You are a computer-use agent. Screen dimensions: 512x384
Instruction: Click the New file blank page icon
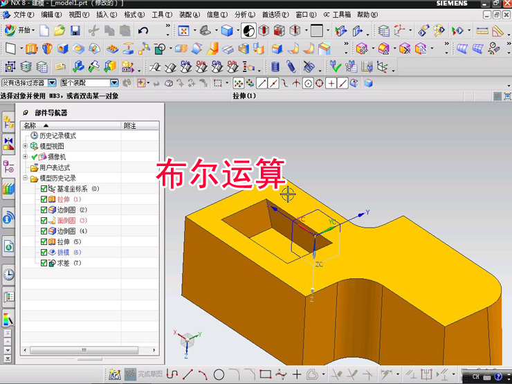[44, 30]
